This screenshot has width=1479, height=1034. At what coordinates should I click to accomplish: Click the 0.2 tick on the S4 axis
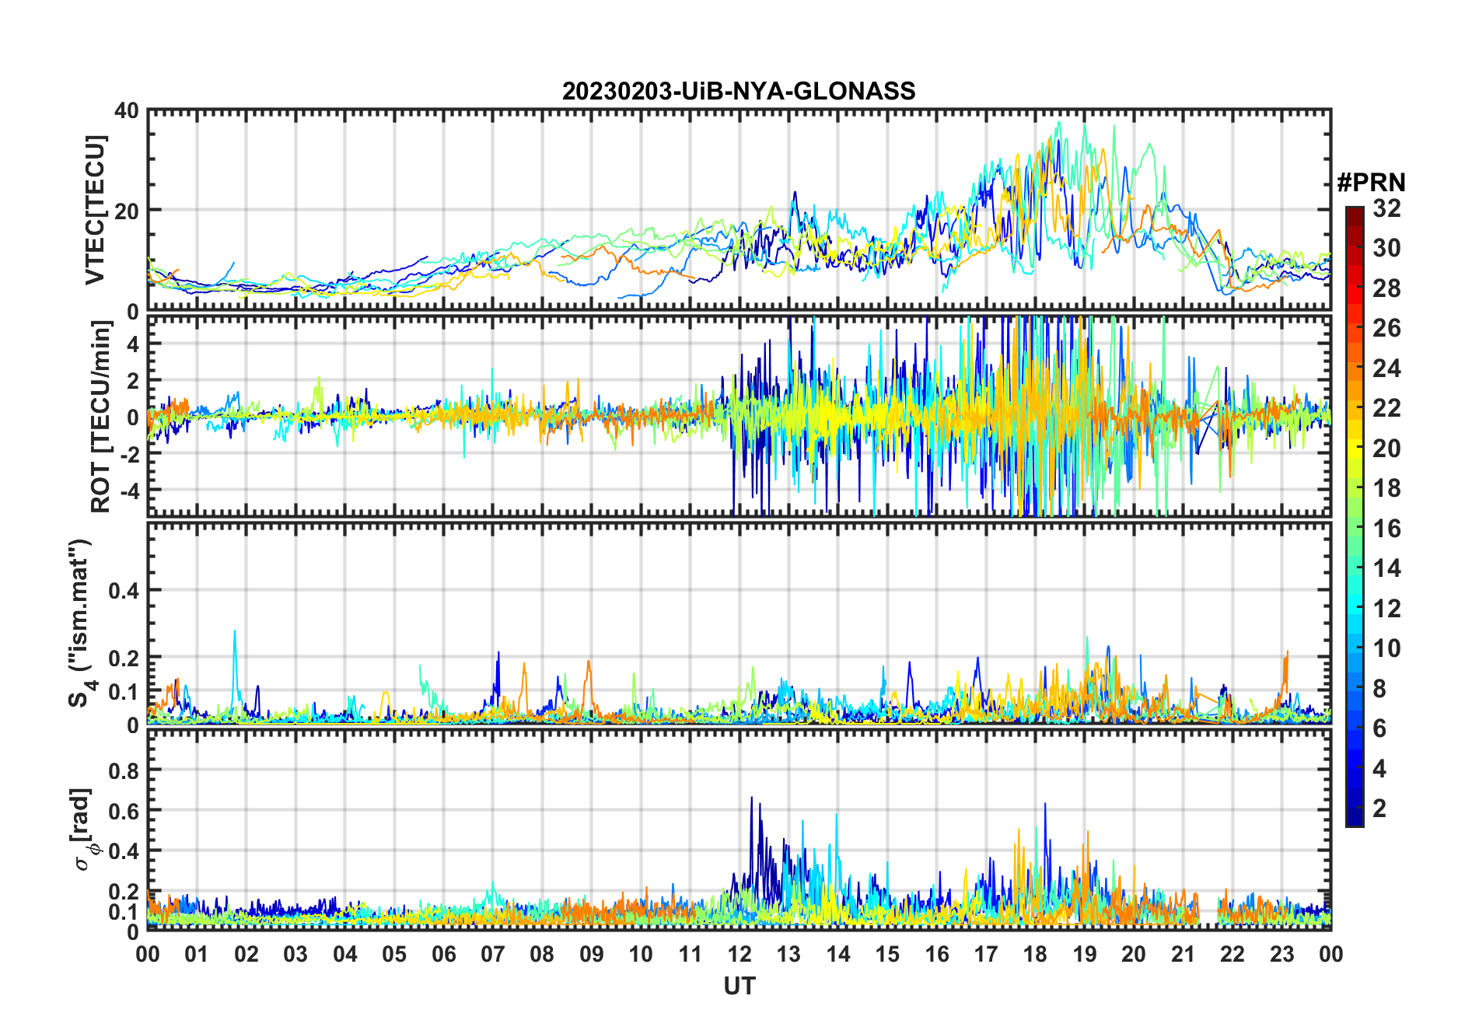coord(124,657)
